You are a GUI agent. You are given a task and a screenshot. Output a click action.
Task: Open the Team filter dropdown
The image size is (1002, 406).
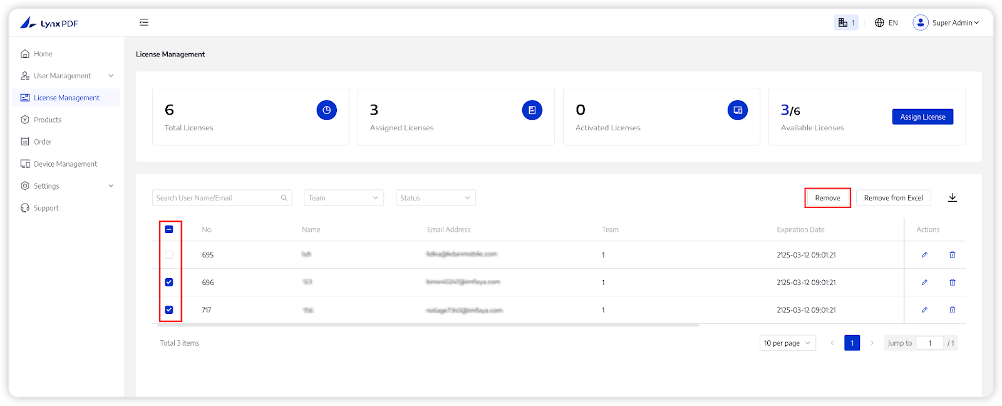tap(343, 198)
